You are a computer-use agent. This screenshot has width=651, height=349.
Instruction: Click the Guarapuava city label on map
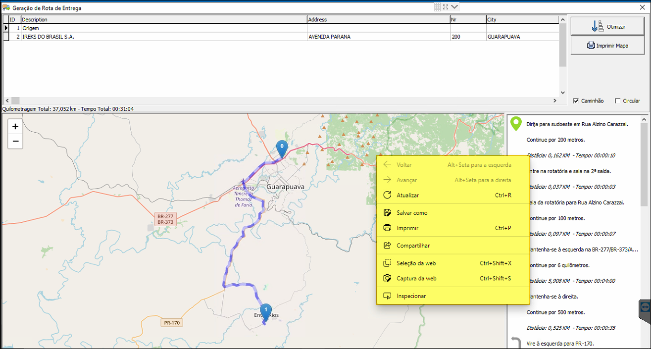[285, 187]
